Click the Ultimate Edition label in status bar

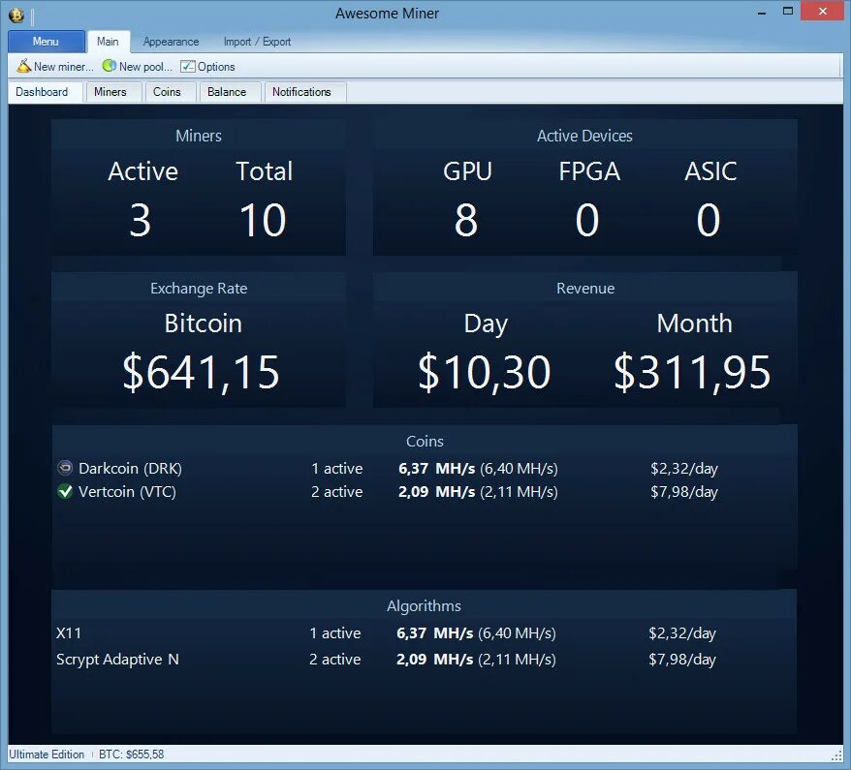(46, 755)
